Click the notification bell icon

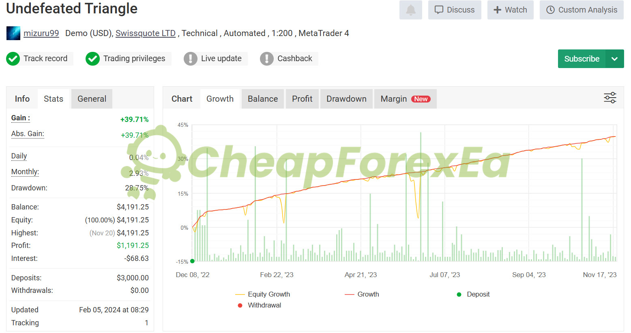click(x=411, y=10)
